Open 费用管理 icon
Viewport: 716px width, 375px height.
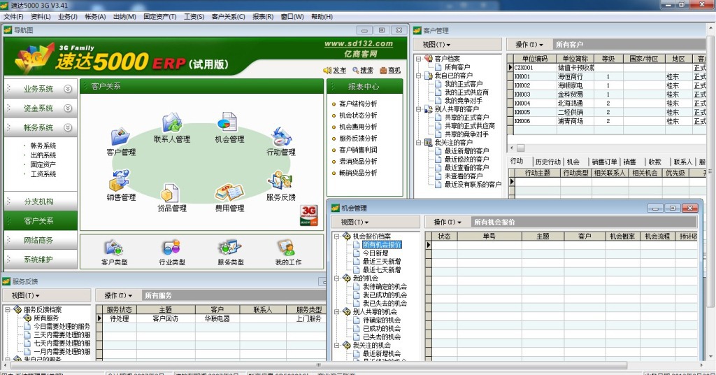click(x=229, y=193)
